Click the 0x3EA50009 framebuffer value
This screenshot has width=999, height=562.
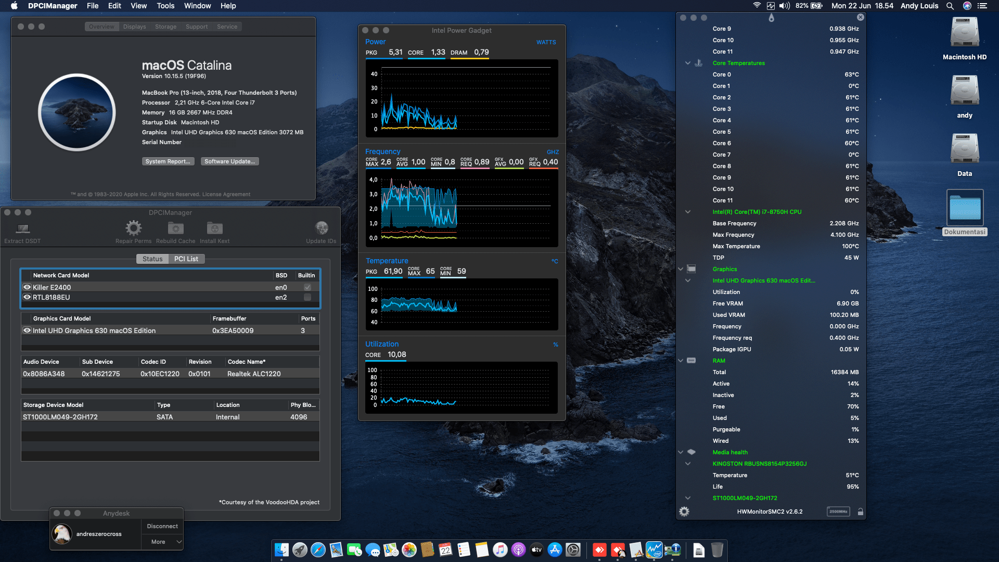233,330
